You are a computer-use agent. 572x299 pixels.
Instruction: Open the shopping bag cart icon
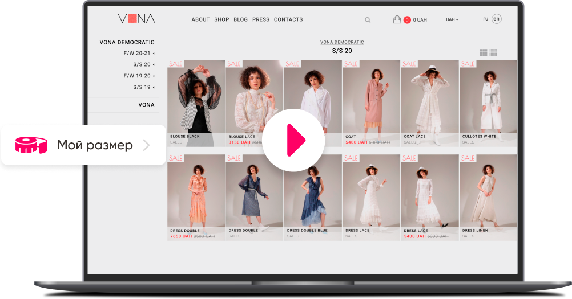point(397,19)
